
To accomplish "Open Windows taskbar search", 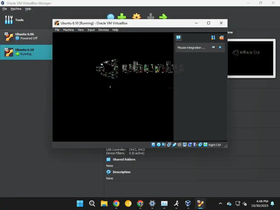I will (x=92, y=203).
